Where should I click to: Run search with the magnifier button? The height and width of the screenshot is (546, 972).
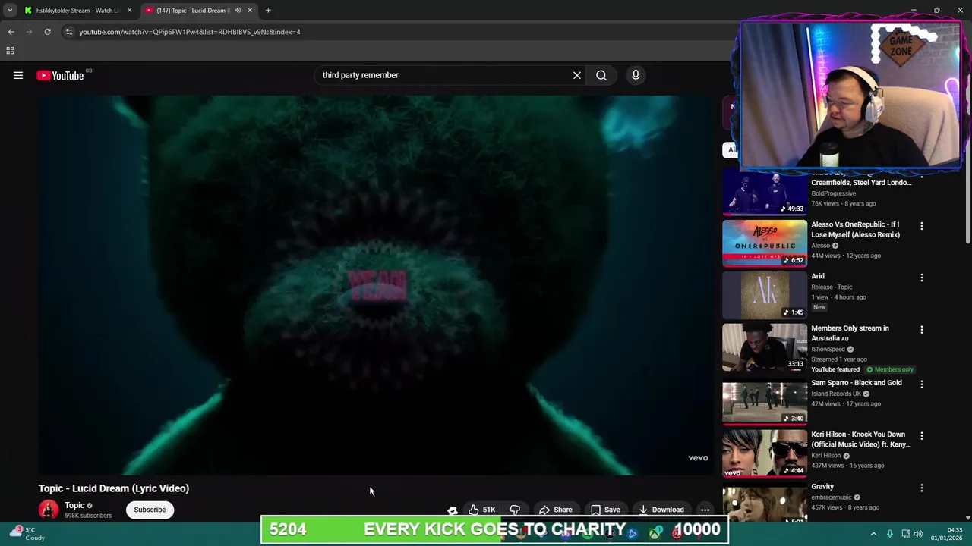pos(601,75)
